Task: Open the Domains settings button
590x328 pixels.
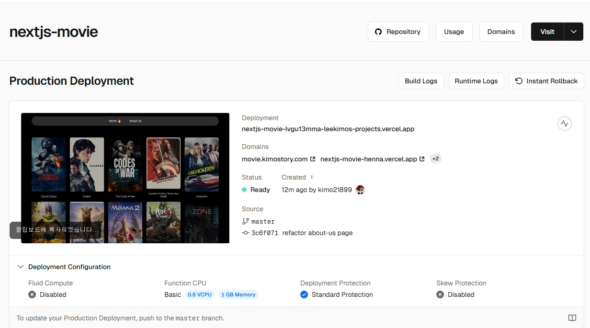Action: pyautogui.click(x=501, y=32)
